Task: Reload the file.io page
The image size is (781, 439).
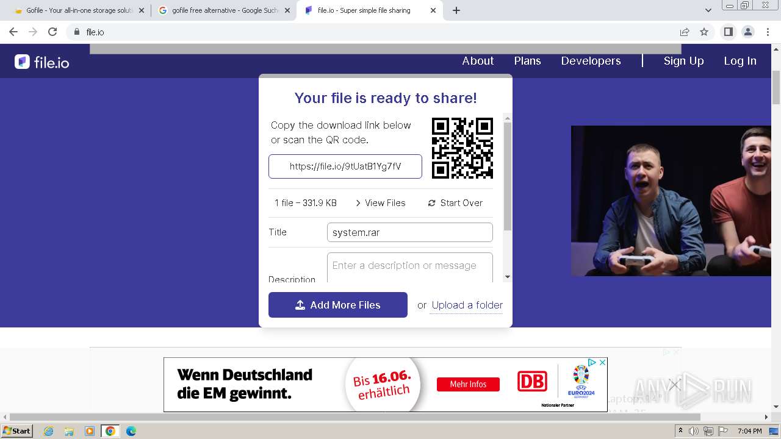Action: tap(52, 32)
